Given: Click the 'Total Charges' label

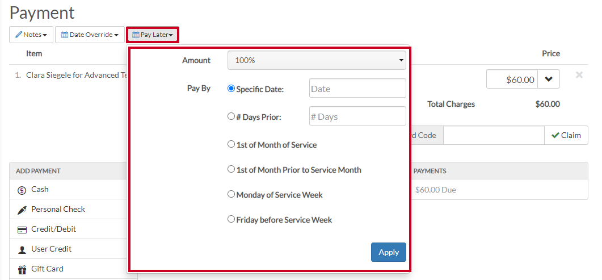Looking at the screenshot, I should [451, 104].
